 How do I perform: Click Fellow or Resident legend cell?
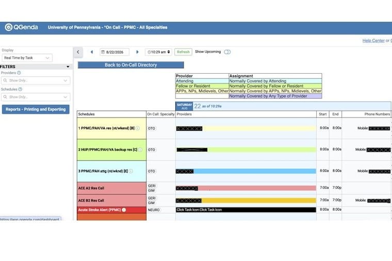[202, 86]
